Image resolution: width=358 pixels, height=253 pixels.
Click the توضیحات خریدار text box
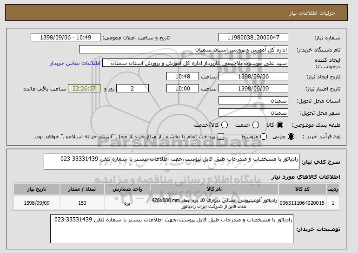(x=172, y=228)
